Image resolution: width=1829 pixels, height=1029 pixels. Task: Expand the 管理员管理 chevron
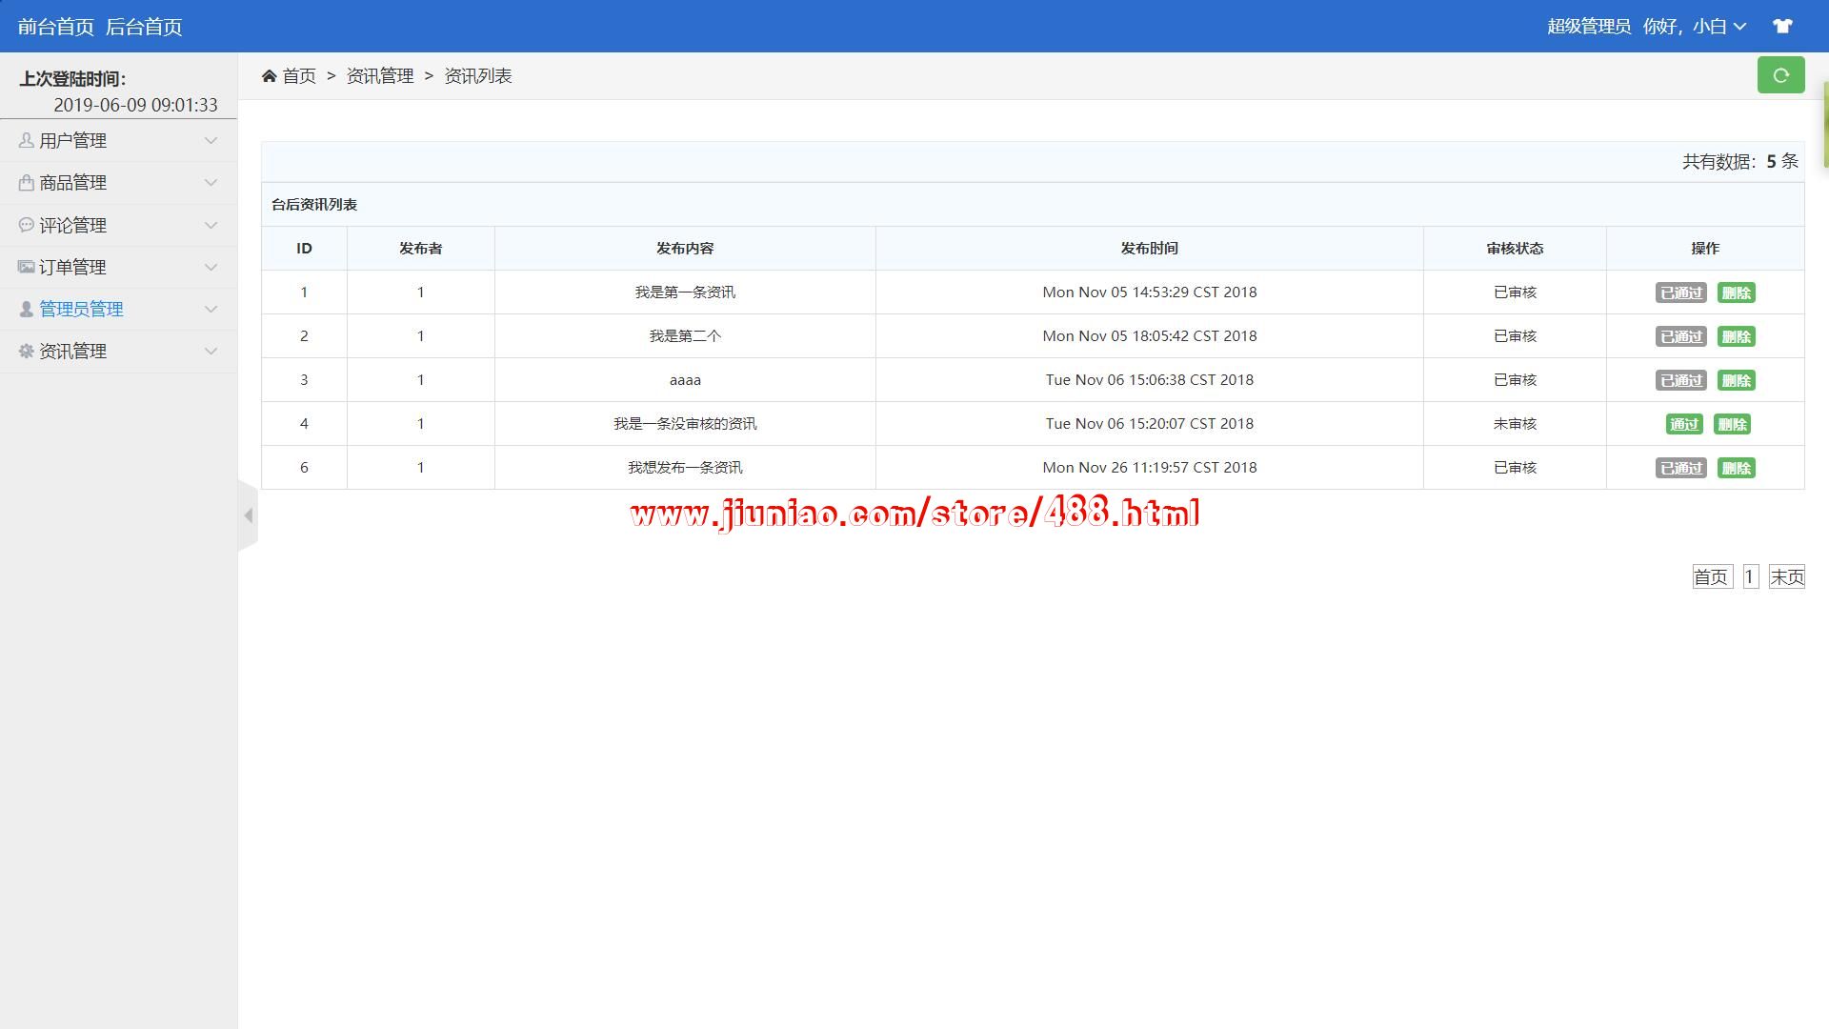(211, 310)
